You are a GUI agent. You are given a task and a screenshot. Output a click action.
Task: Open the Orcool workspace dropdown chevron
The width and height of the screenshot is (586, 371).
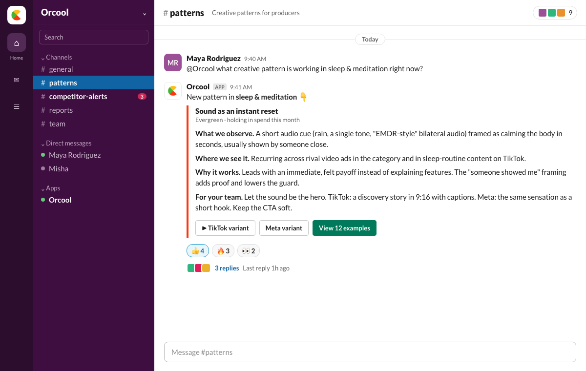coord(145,14)
